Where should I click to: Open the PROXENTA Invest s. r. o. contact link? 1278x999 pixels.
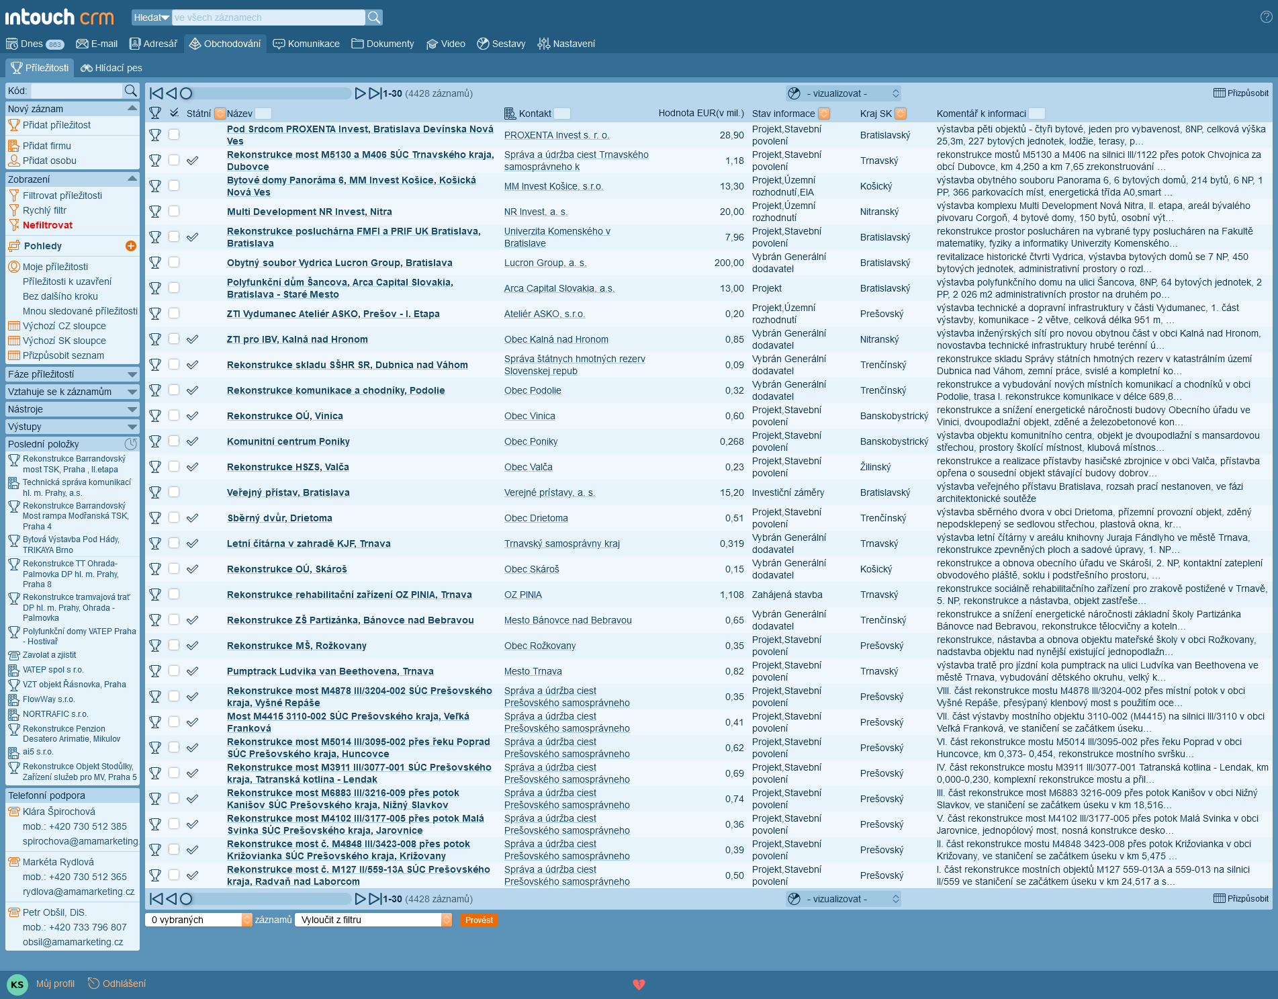click(556, 135)
